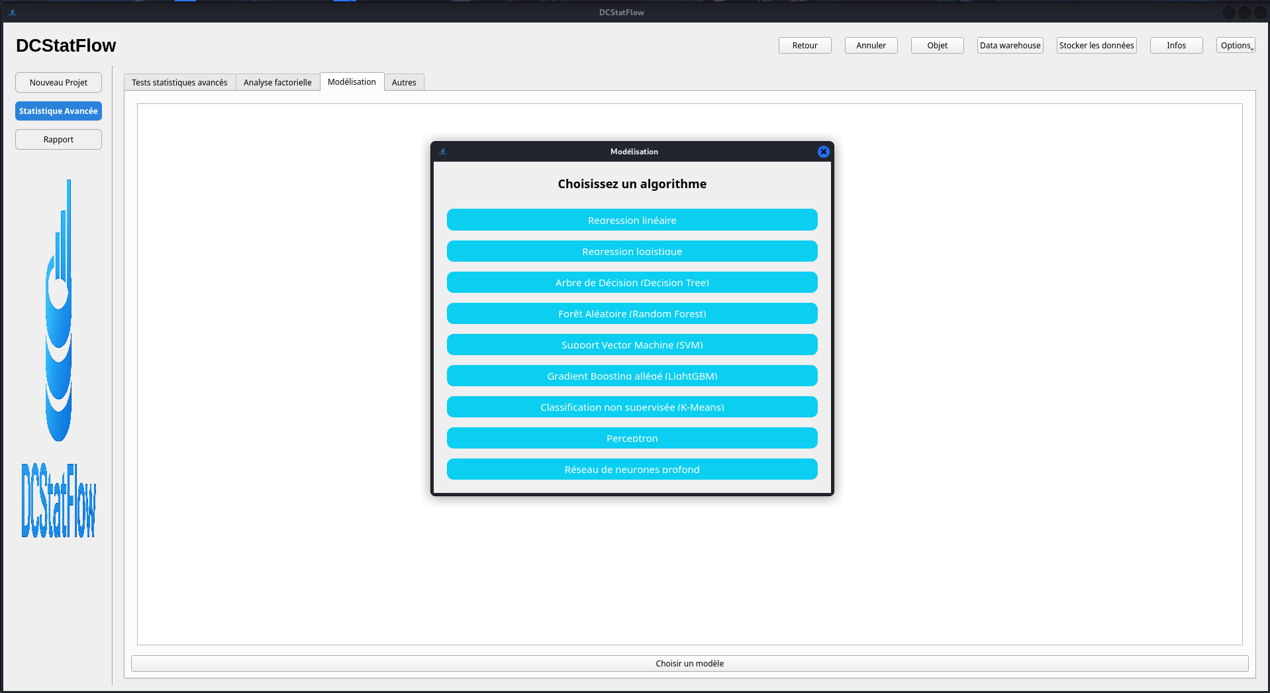The image size is (1270, 693).
Task: Switch to Tests statistiques avancés tab
Action: click(x=179, y=82)
